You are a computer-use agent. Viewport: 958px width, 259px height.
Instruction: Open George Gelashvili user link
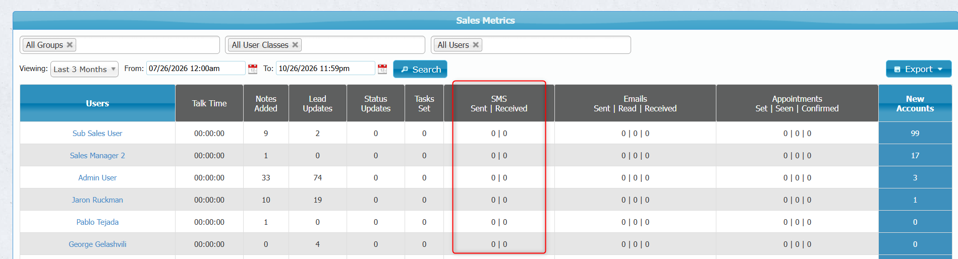97,244
